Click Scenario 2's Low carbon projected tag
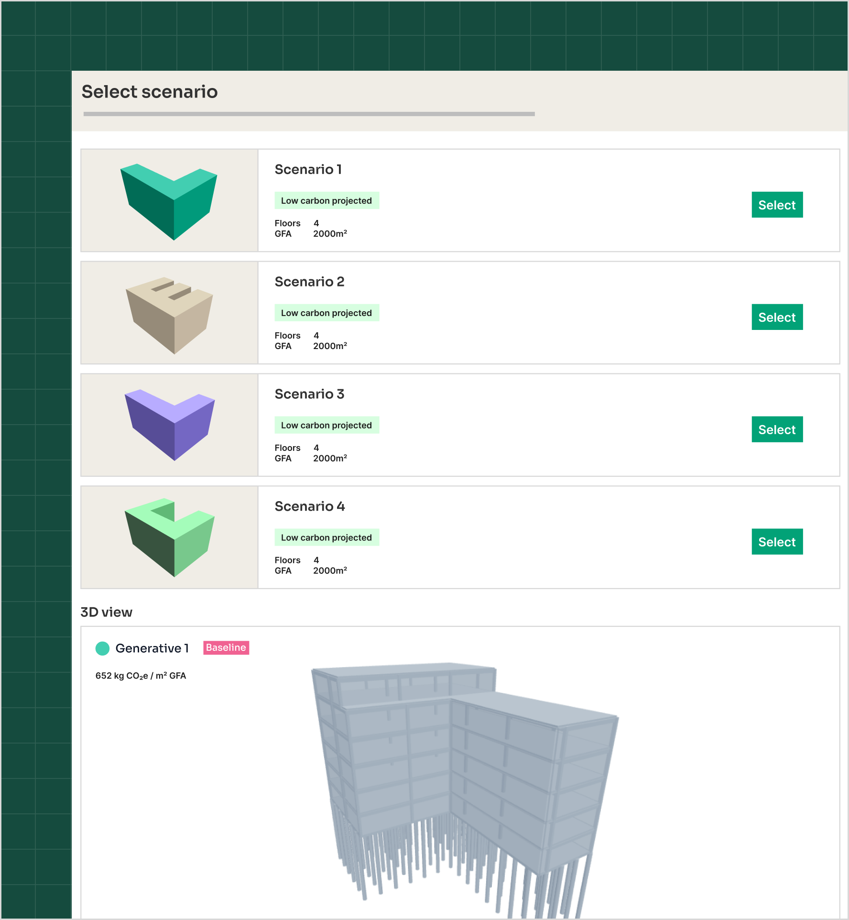 click(x=327, y=313)
